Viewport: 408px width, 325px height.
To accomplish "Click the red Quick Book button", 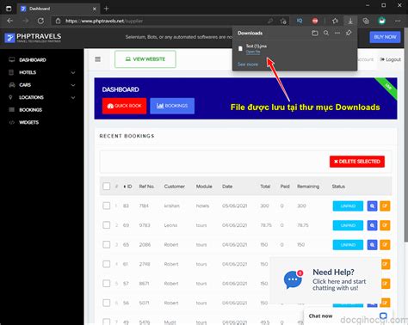I will [124, 106].
